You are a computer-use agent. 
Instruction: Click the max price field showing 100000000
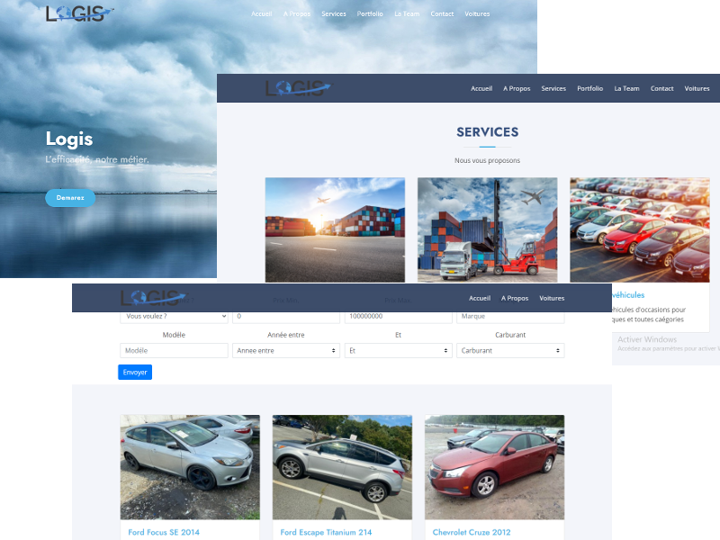(398, 317)
